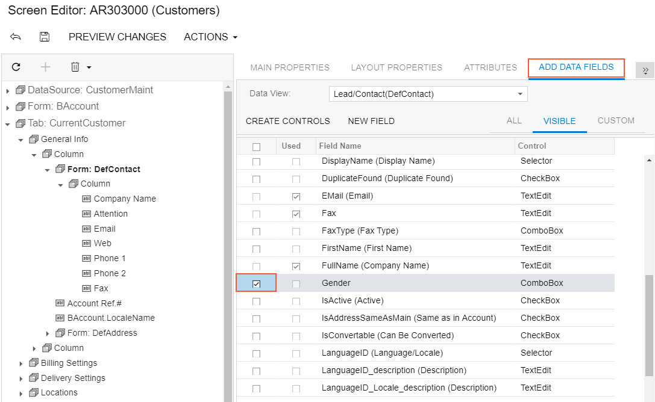
Task: Show the Custom fields filter tab
Action: pos(615,120)
